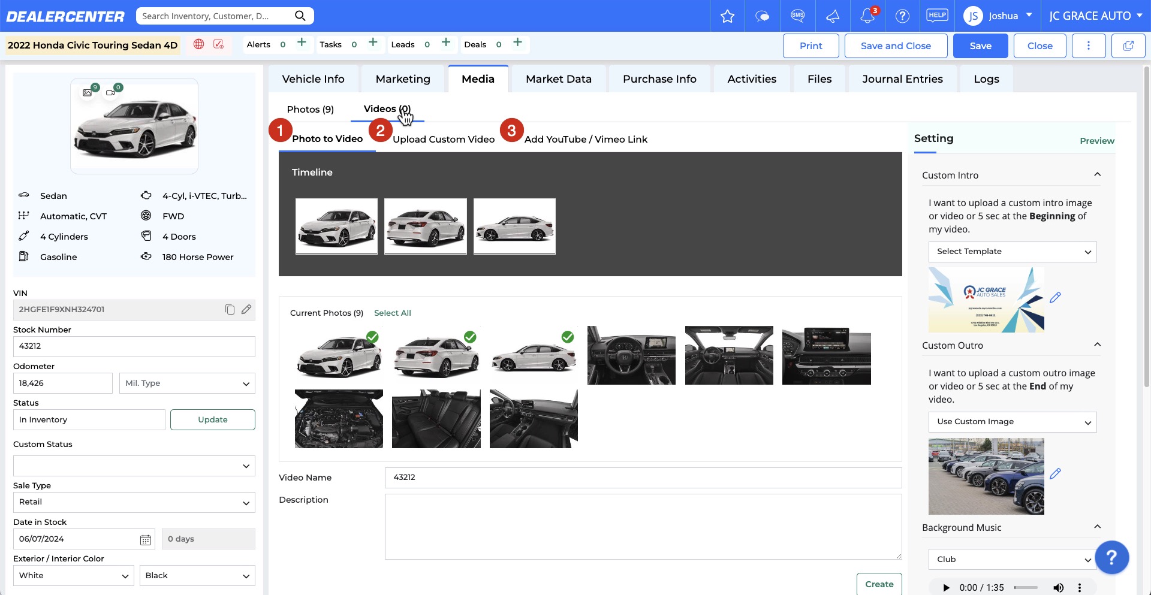
Task: Copy the VIN with copy icon
Action: click(x=230, y=310)
